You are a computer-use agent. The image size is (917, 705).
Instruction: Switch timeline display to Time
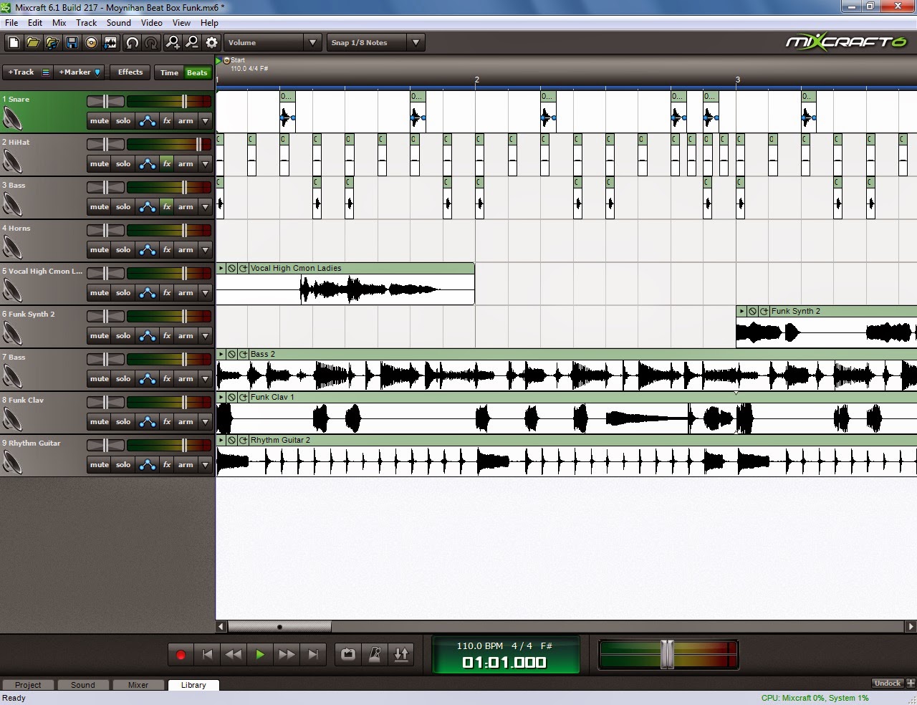pos(170,72)
